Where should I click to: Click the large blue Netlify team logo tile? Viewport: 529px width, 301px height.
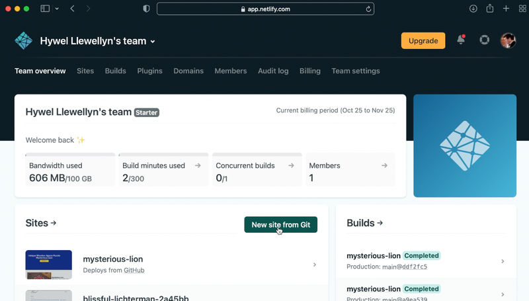tap(465, 146)
